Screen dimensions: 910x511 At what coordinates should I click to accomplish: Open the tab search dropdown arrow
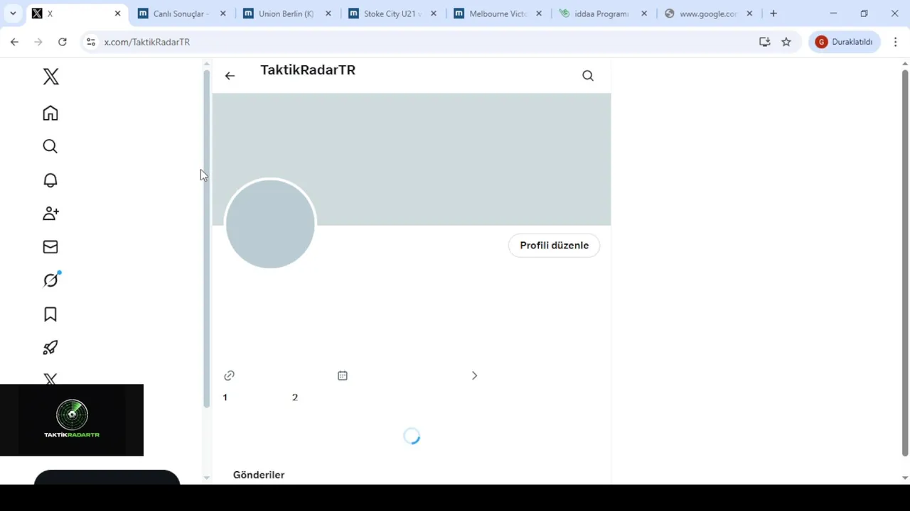[x=13, y=13]
